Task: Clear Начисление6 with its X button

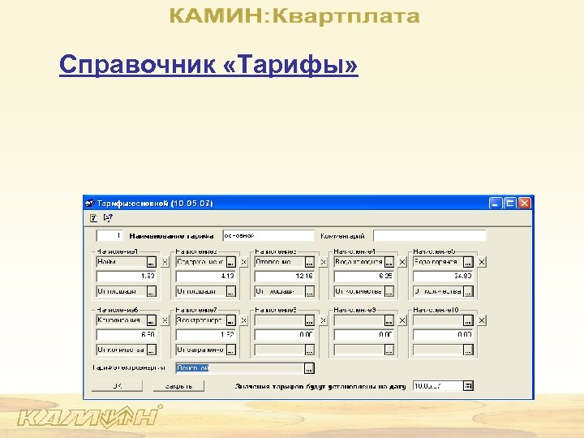Action: click(165, 320)
